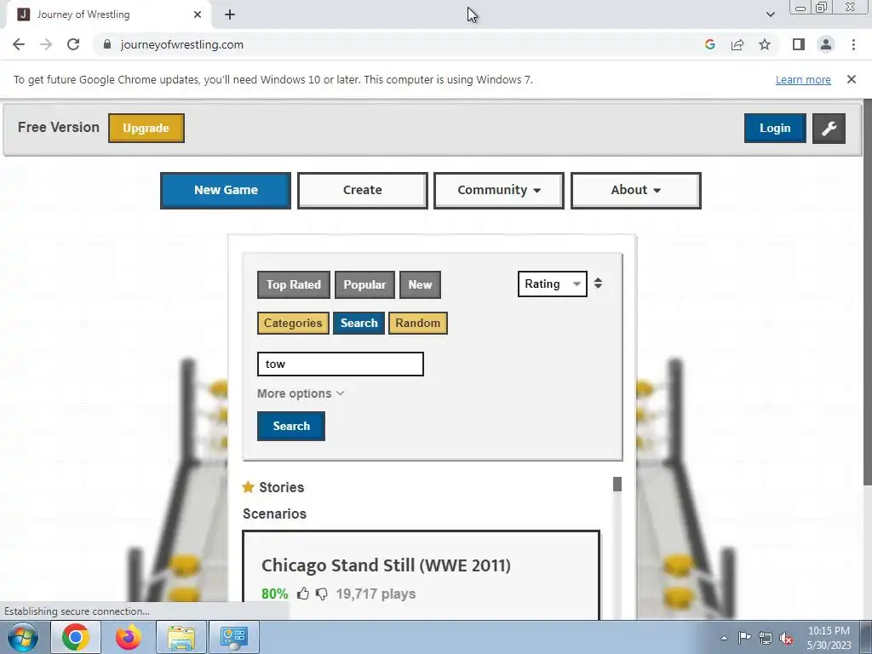This screenshot has width=872, height=654.
Task: Open the Windows Start menu
Action: [x=23, y=637]
